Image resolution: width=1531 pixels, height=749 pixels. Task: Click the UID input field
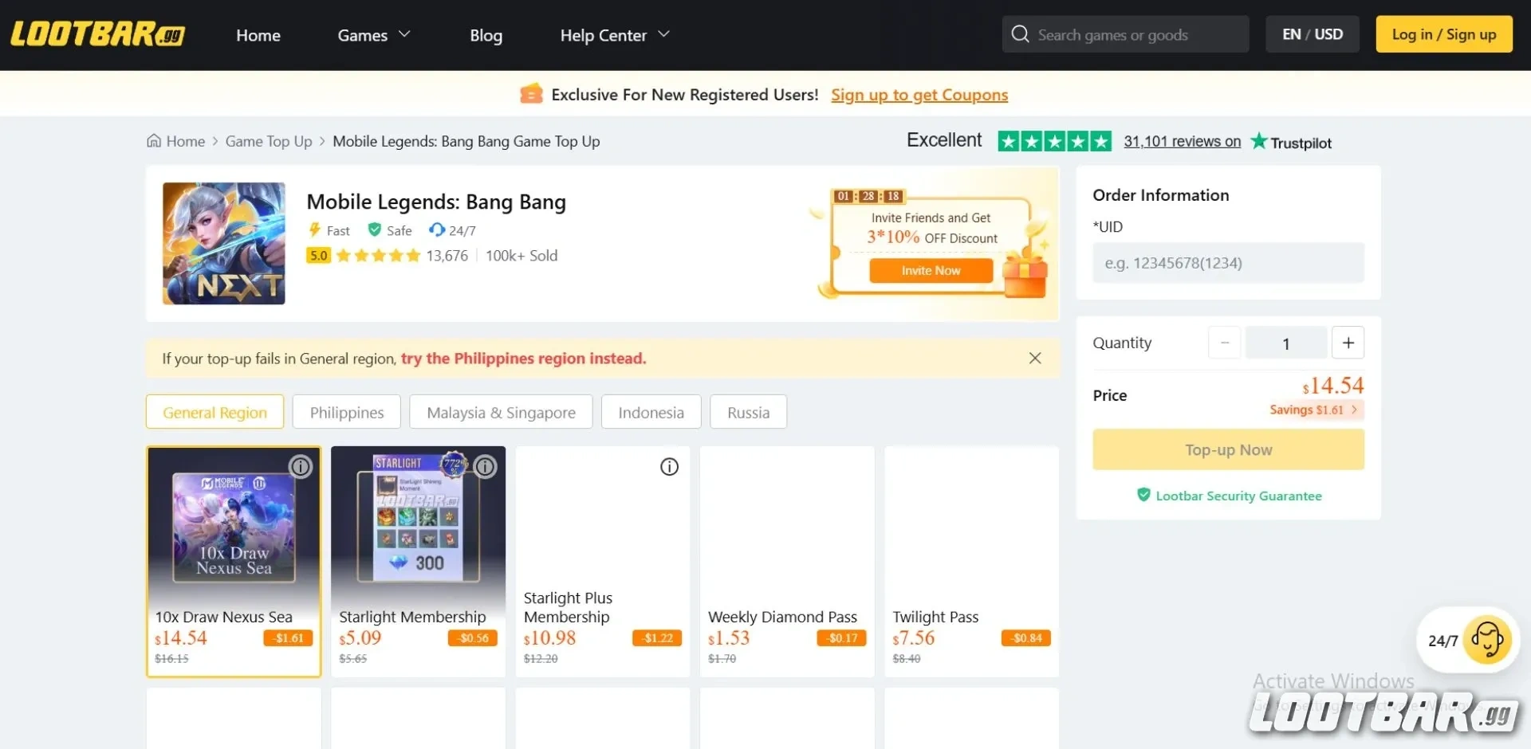(x=1227, y=262)
